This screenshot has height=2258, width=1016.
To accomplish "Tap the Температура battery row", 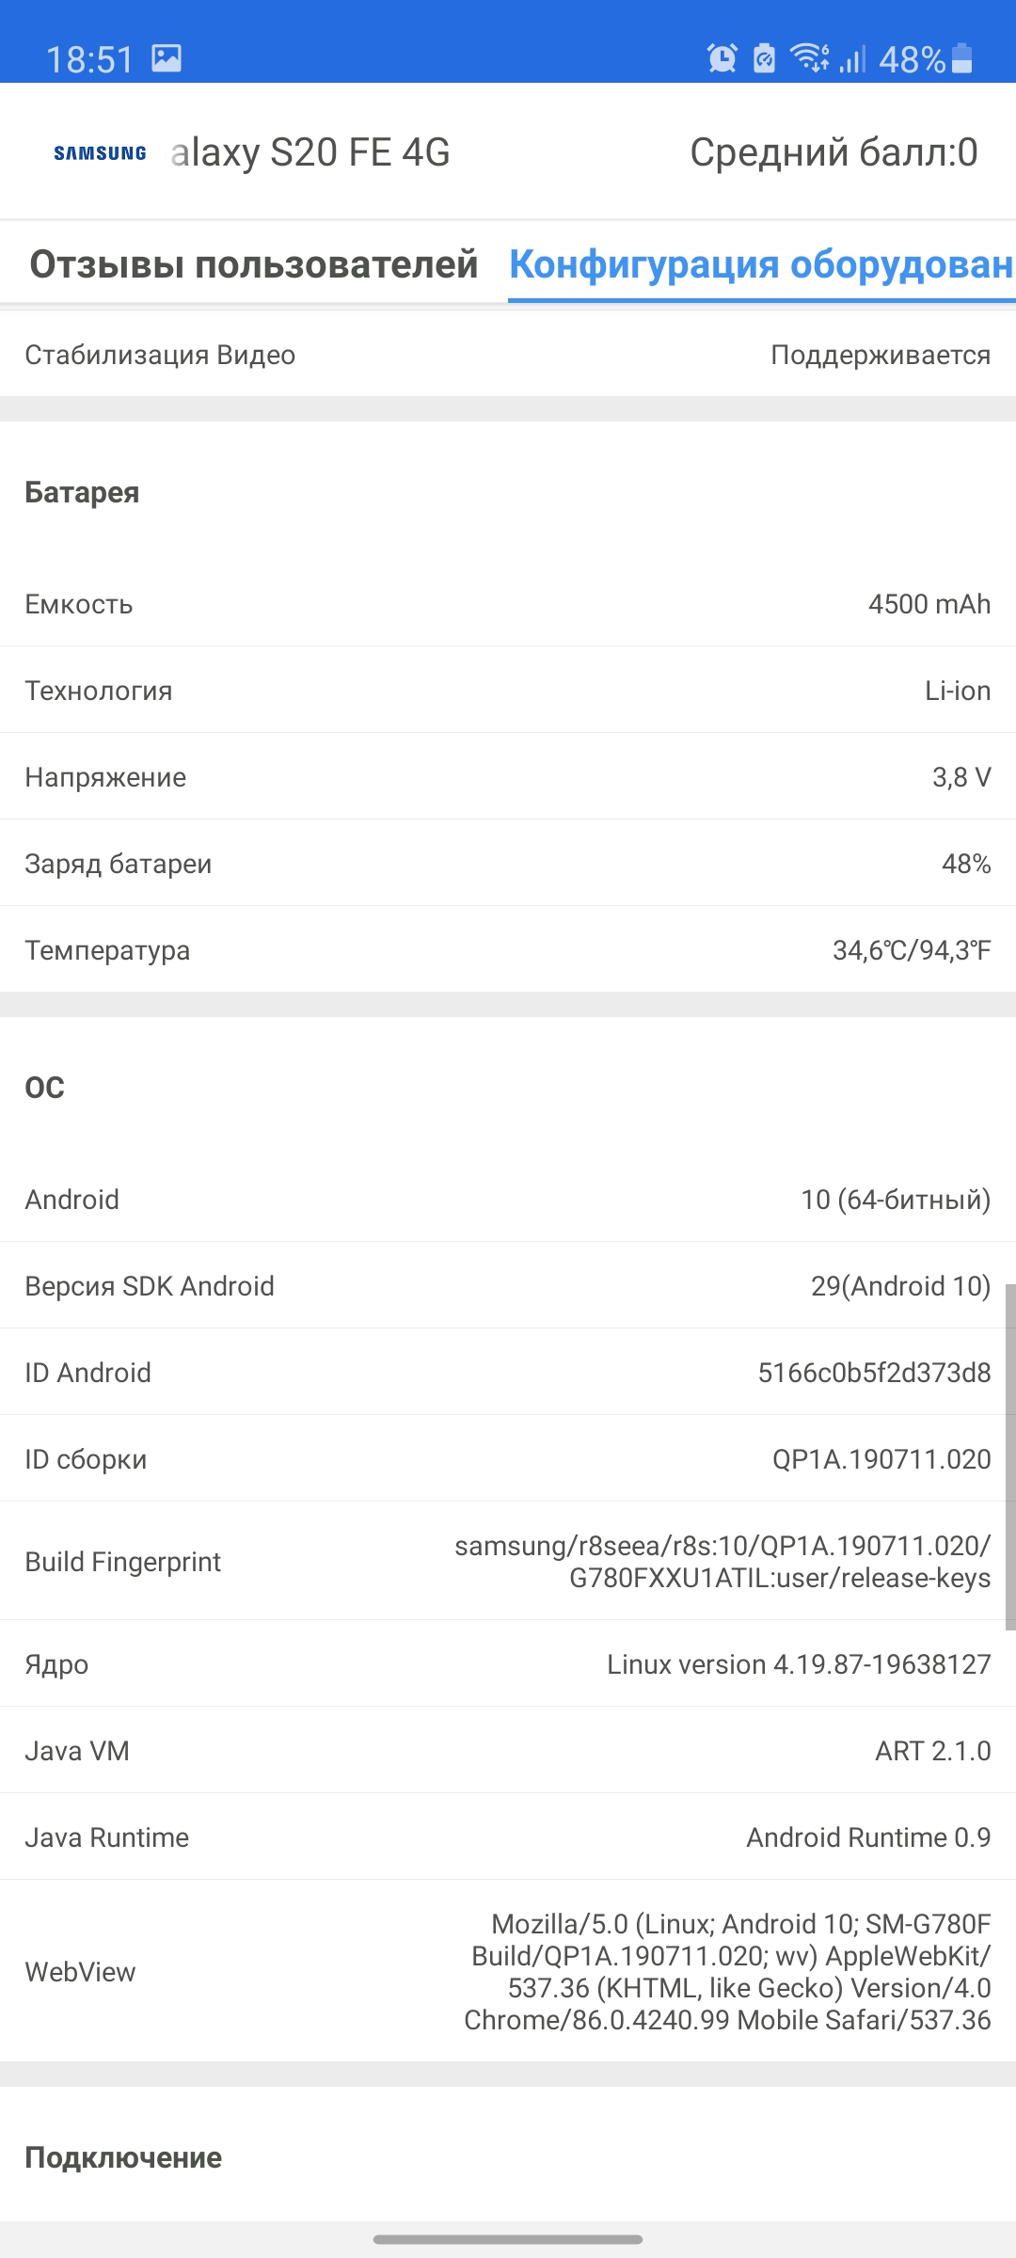I will click(508, 950).
